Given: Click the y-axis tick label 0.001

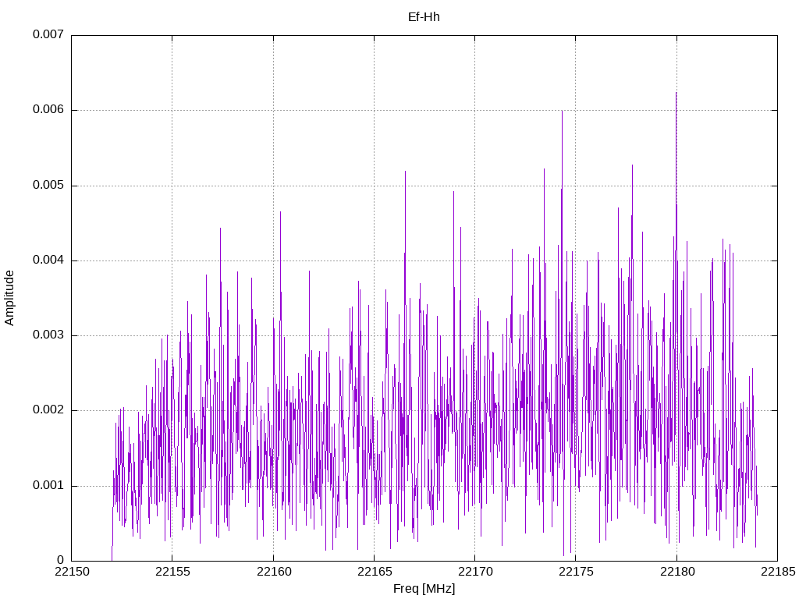Looking at the screenshot, I should coord(48,485).
